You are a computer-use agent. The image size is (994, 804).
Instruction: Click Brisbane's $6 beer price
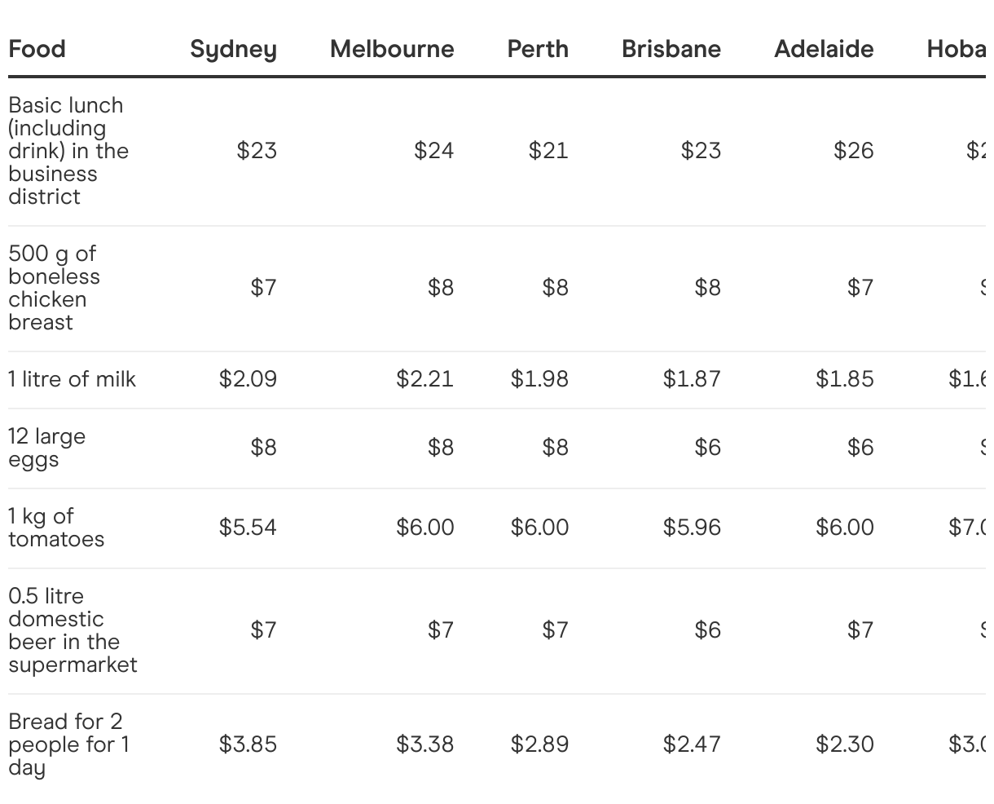(x=707, y=630)
